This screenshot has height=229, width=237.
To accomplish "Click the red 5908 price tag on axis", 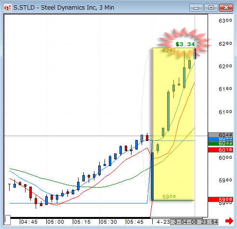I will pos(221,199).
